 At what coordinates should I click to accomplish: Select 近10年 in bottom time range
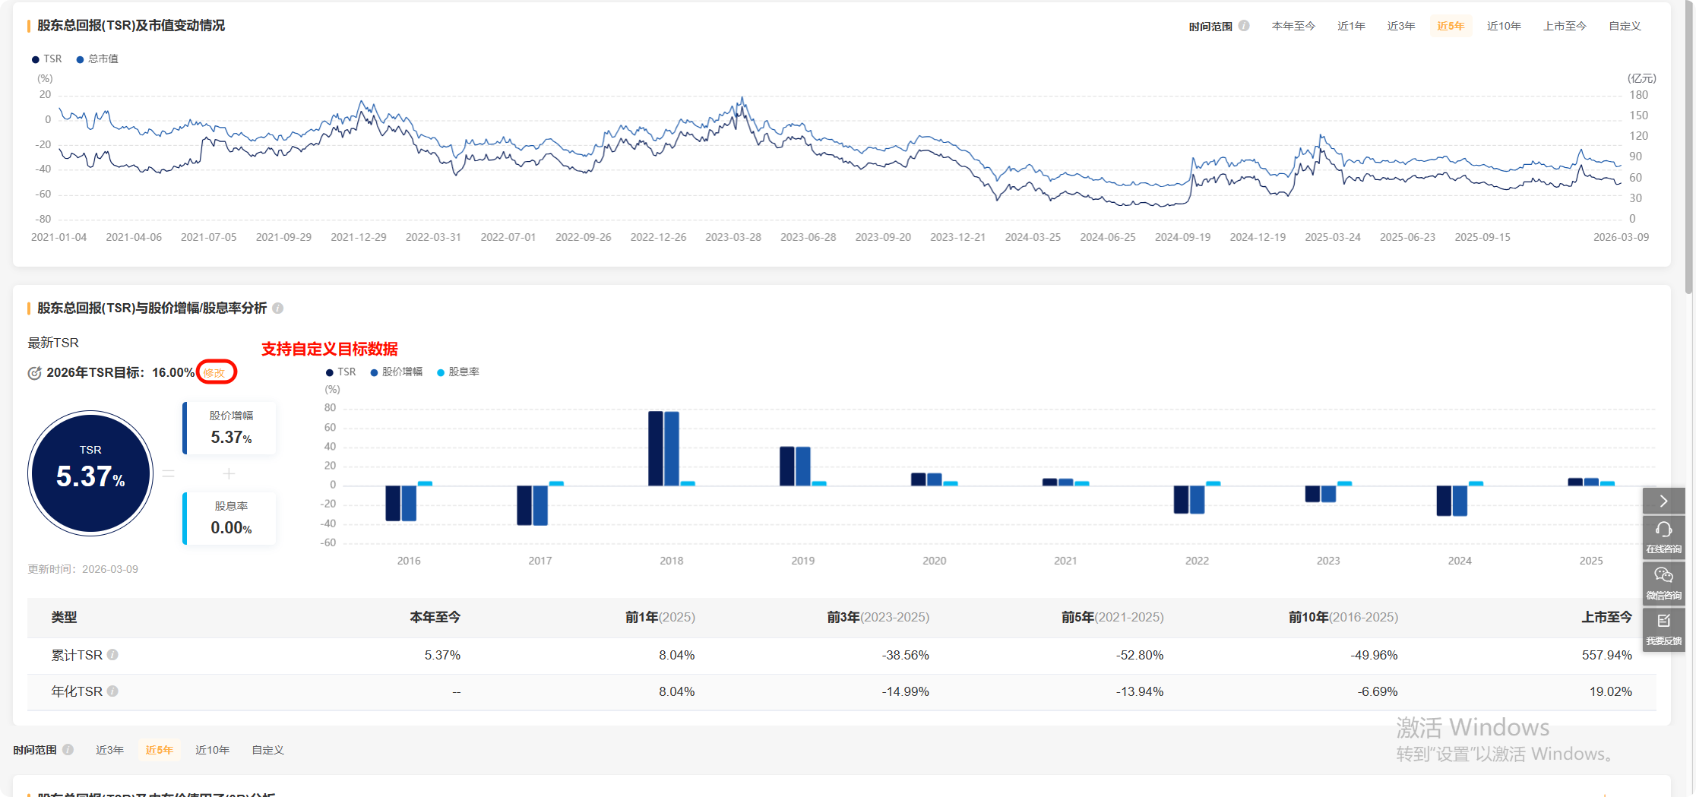click(x=212, y=750)
